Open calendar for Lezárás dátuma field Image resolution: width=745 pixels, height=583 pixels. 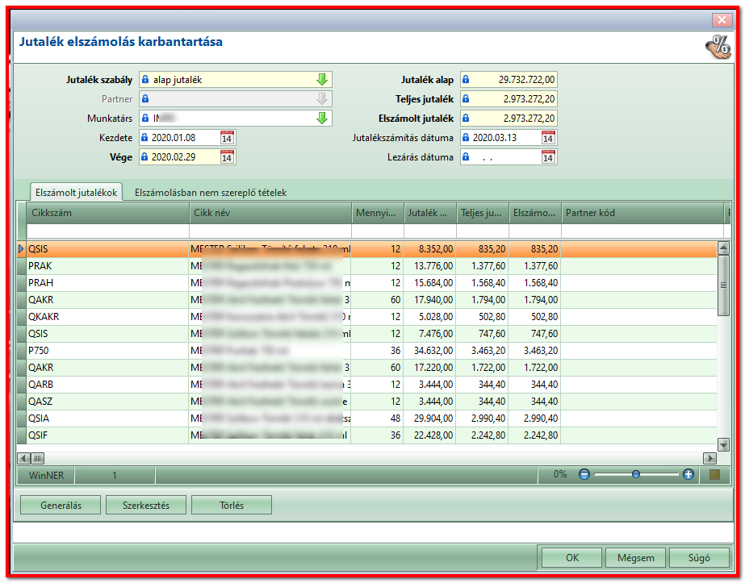tap(548, 157)
